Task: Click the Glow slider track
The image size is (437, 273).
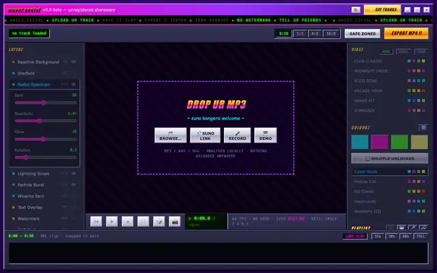Action: pos(46,139)
